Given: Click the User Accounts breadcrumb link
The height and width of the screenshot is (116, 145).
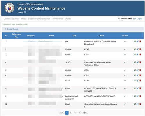Looking at the screenshot, I should [x=22, y=25].
